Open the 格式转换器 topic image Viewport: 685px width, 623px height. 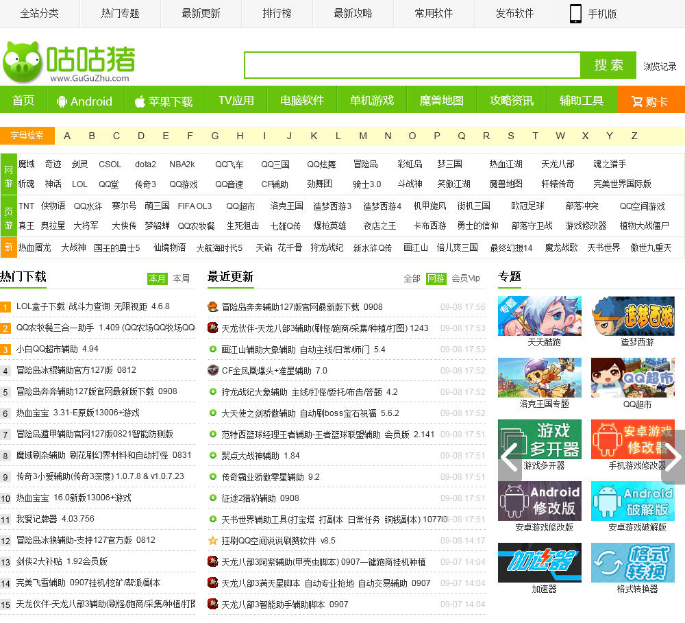[632, 563]
